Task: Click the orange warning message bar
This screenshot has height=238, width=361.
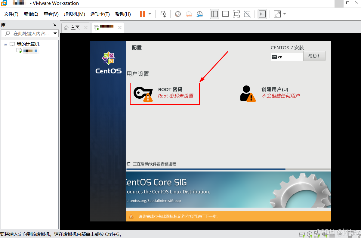Action: [229, 216]
